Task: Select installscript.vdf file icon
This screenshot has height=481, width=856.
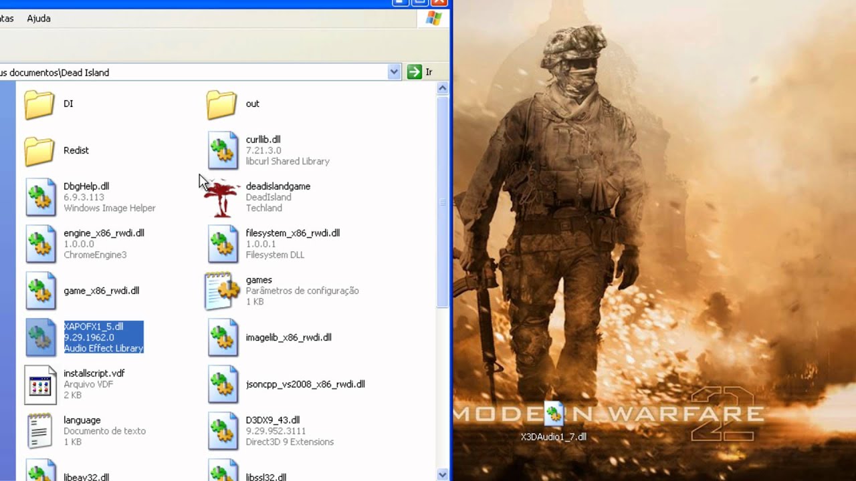Action: coord(41,385)
